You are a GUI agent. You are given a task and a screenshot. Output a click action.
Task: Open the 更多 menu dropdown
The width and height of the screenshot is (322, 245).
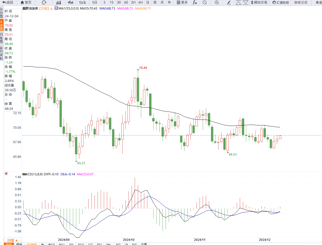pyautogui.click(x=182, y=3)
